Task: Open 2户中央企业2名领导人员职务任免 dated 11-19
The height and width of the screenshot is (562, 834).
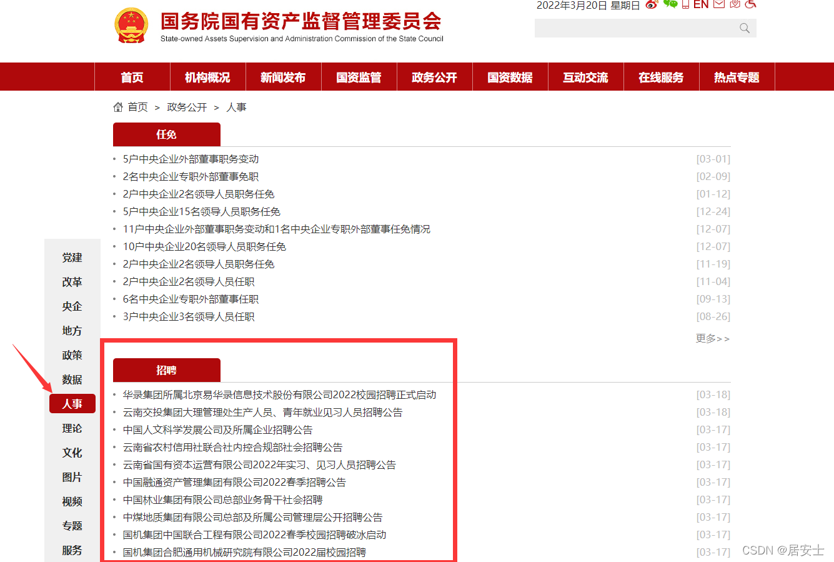Action: 199,264
